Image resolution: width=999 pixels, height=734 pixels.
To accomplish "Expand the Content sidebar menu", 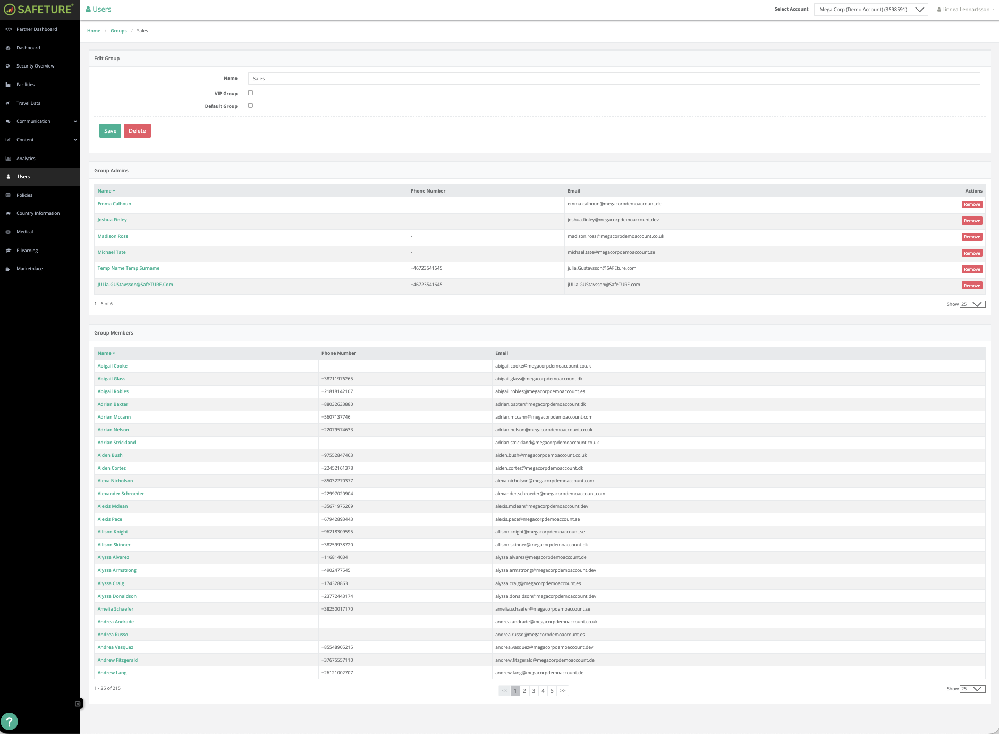I will tap(40, 140).
